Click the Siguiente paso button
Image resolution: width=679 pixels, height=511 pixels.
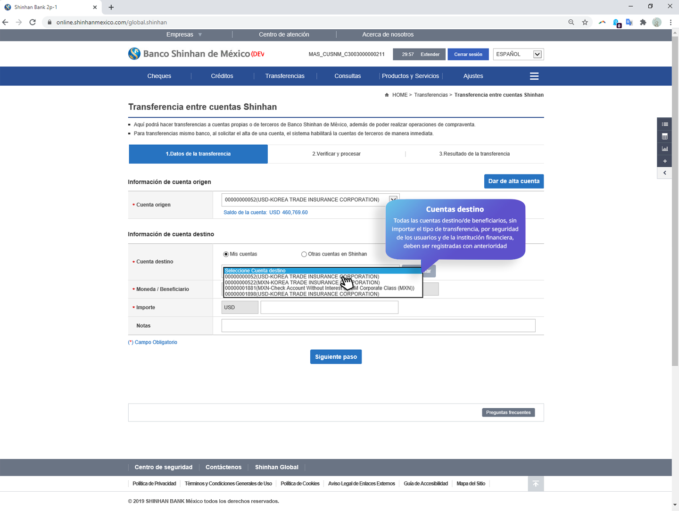point(336,357)
